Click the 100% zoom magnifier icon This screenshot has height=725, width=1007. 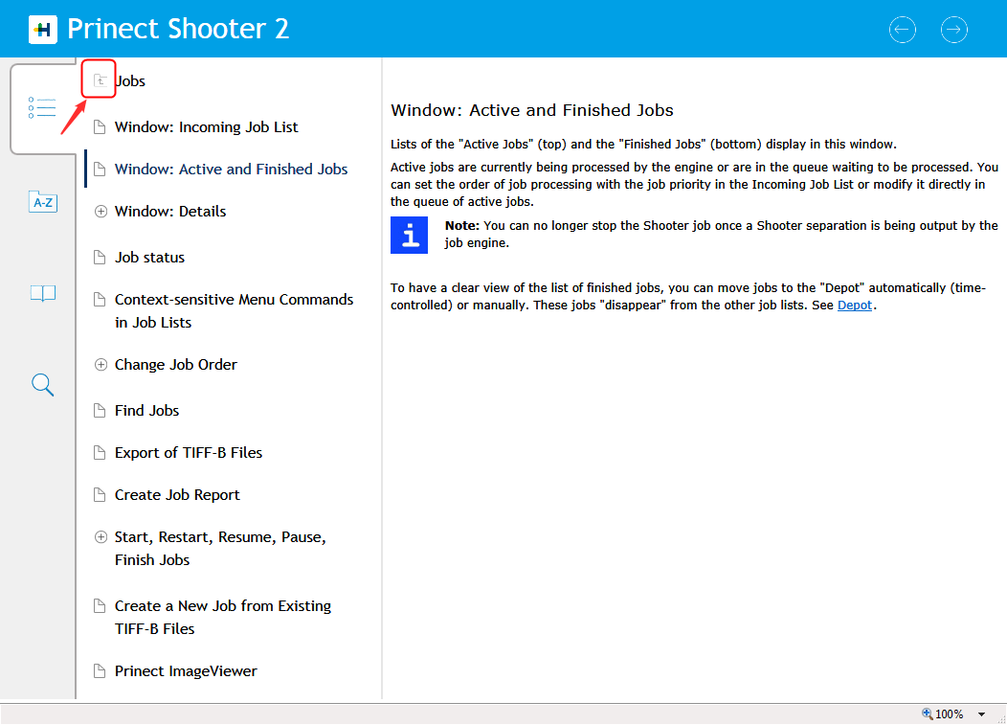coord(928,714)
